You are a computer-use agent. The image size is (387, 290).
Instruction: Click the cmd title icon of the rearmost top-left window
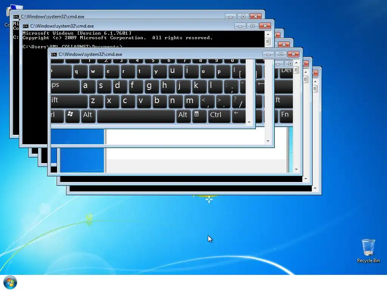(x=16, y=17)
